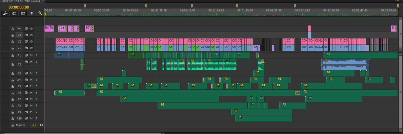Toggle lock on the Master track
This screenshot has height=134, width=403.
[12, 125]
